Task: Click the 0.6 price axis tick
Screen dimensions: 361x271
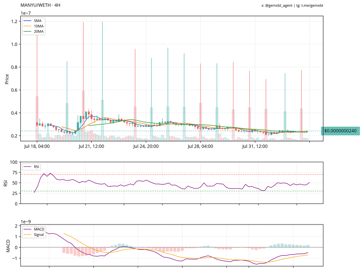Action: point(14,90)
